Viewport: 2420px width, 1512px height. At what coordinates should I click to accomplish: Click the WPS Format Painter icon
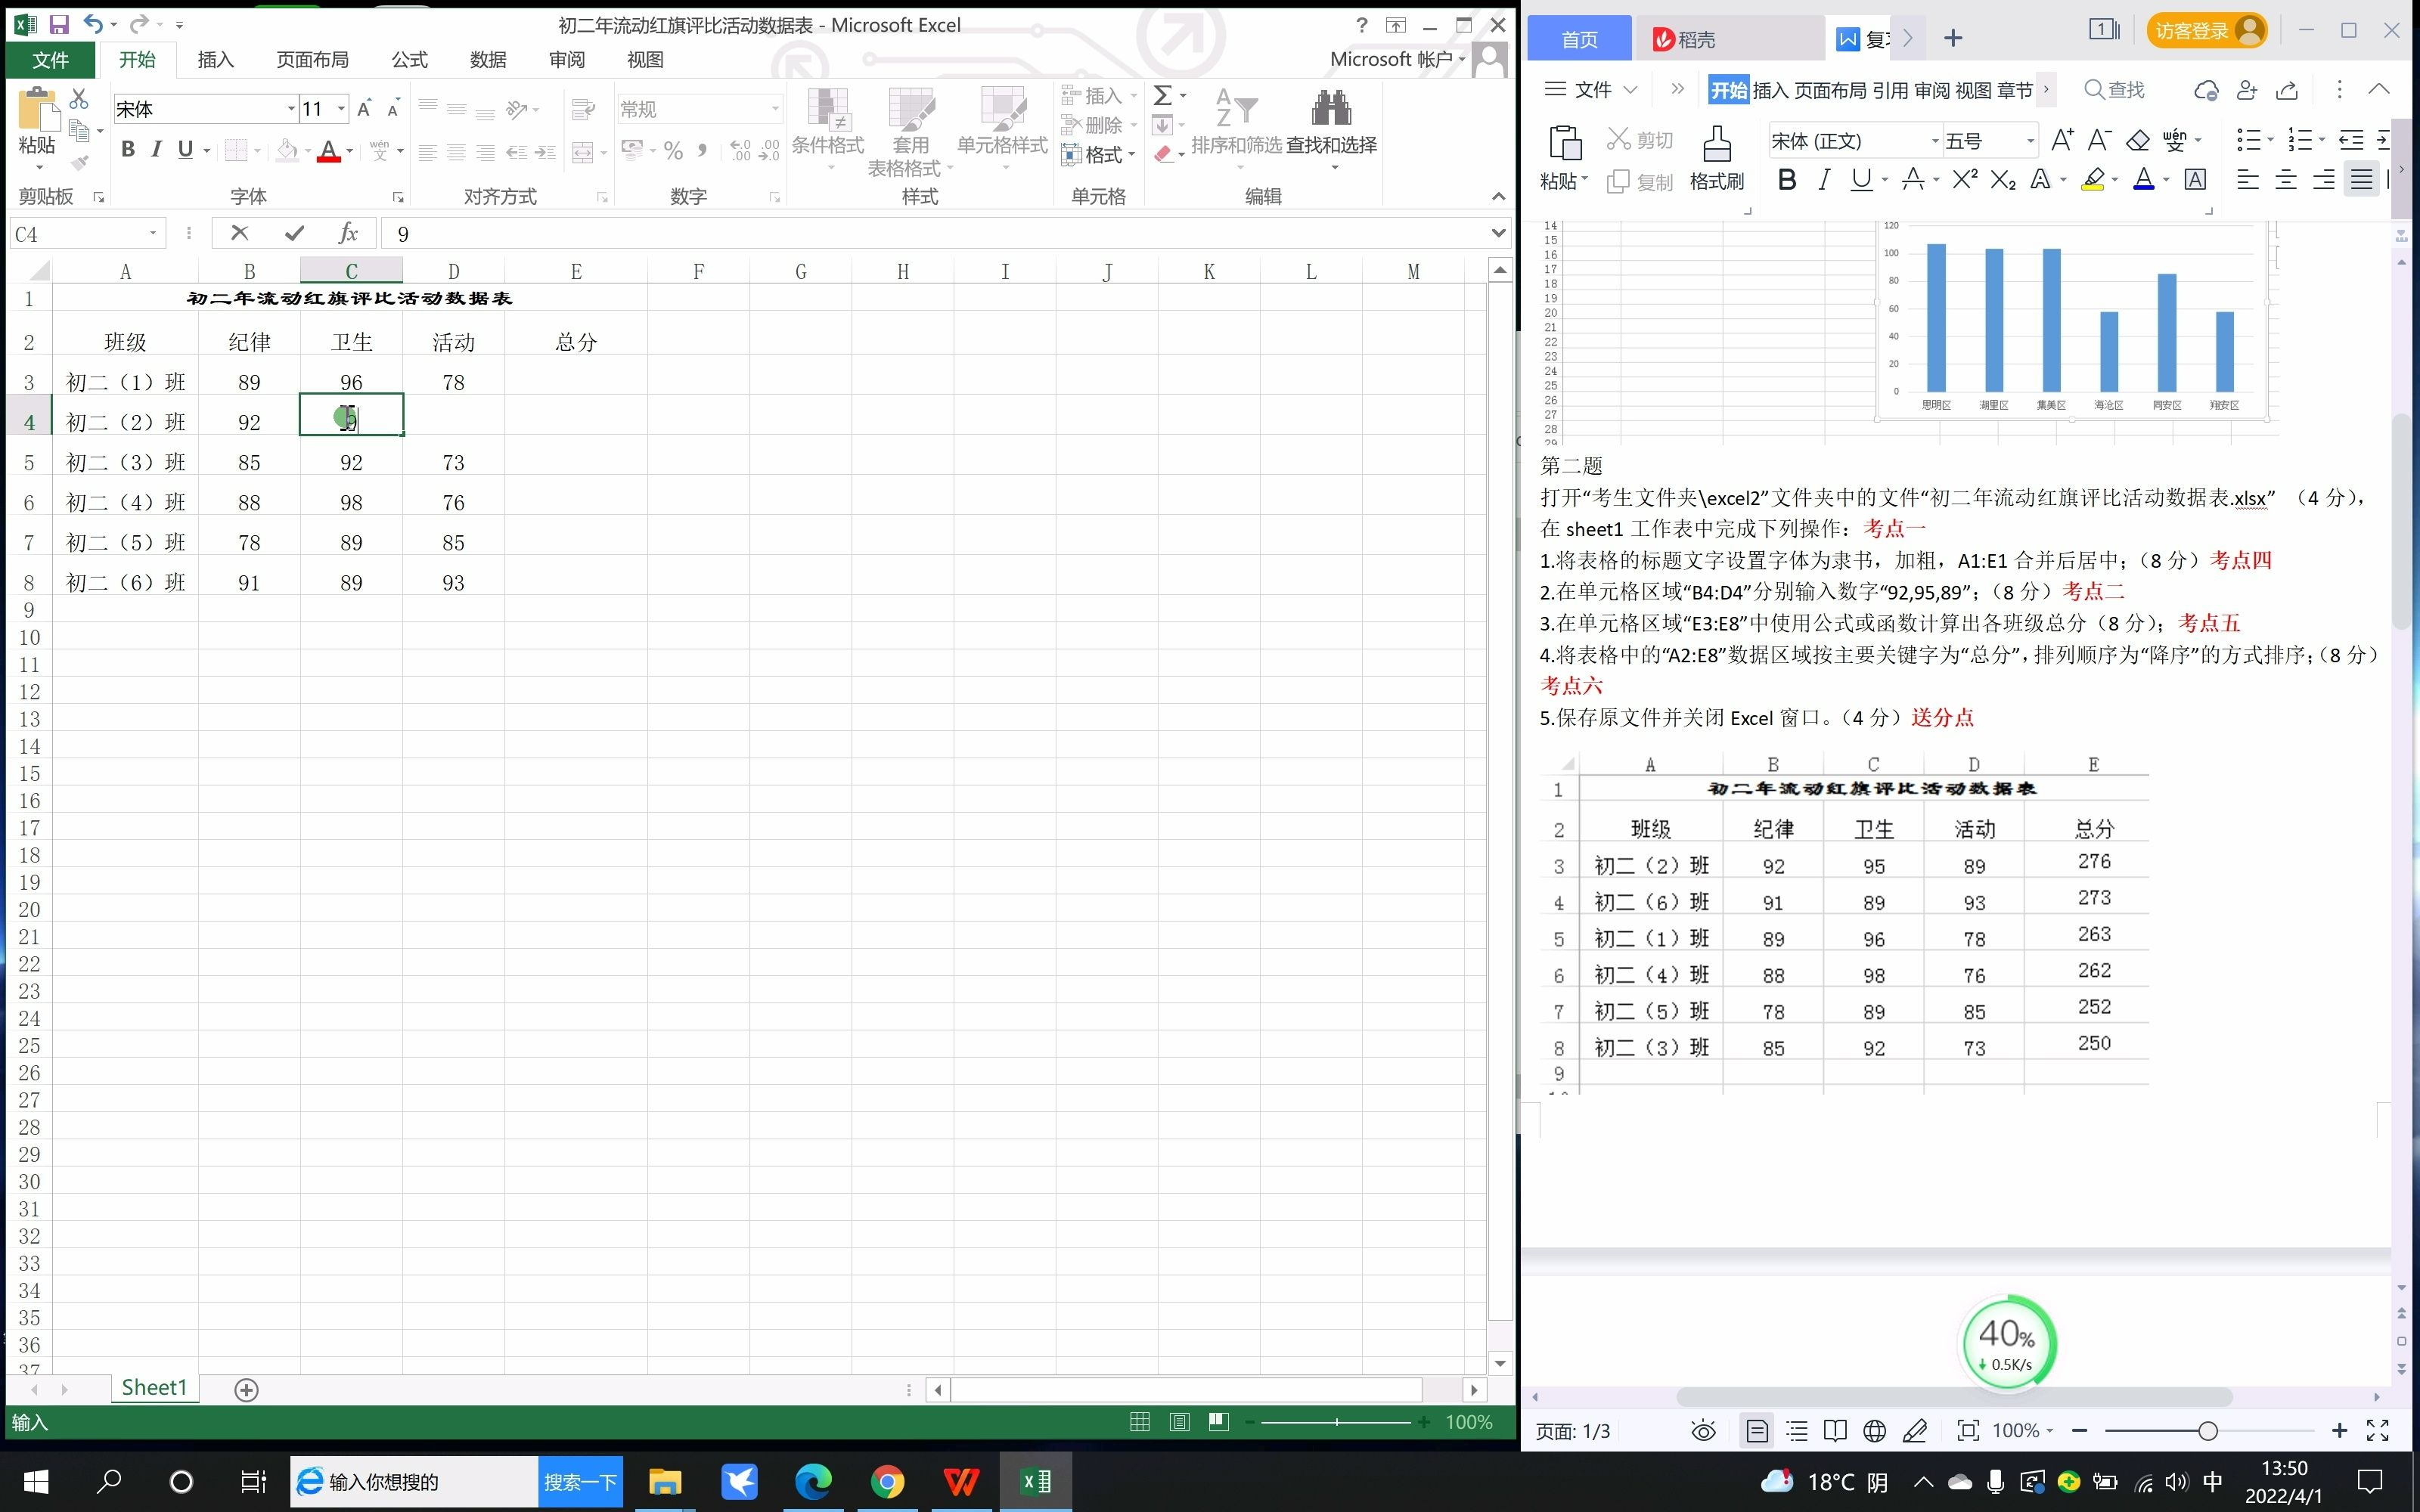[x=1717, y=159]
